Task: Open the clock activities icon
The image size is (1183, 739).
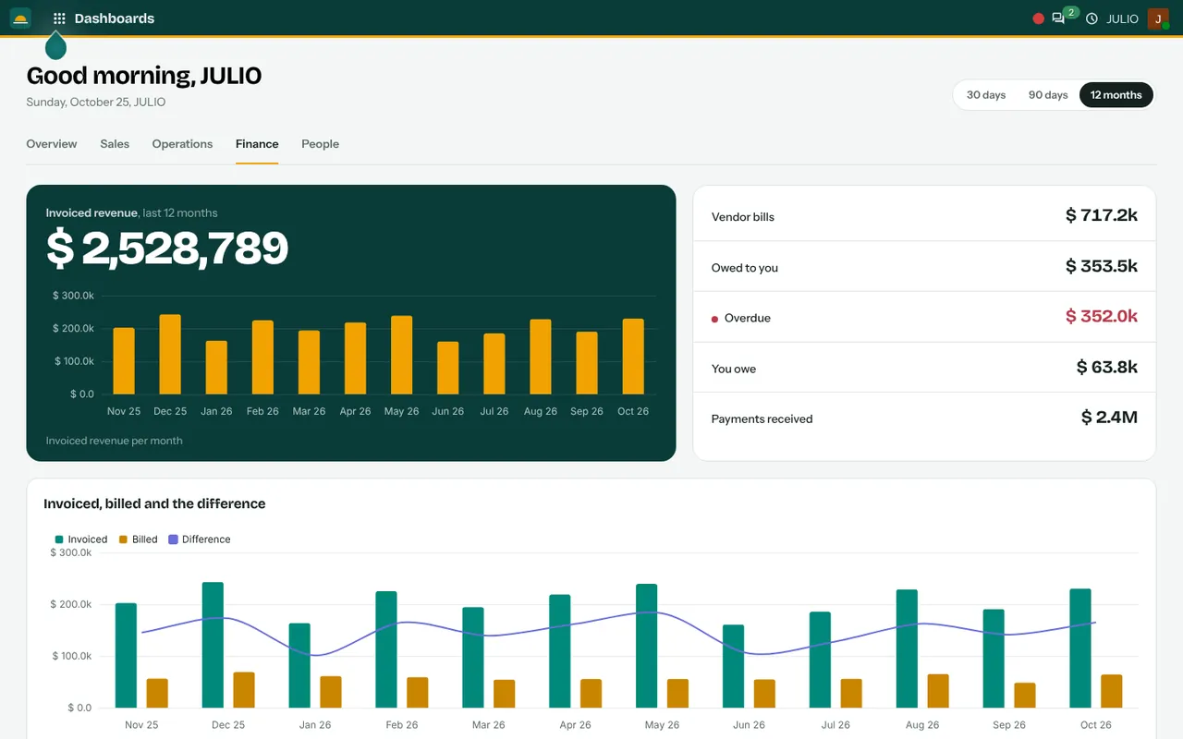Action: click(1092, 18)
